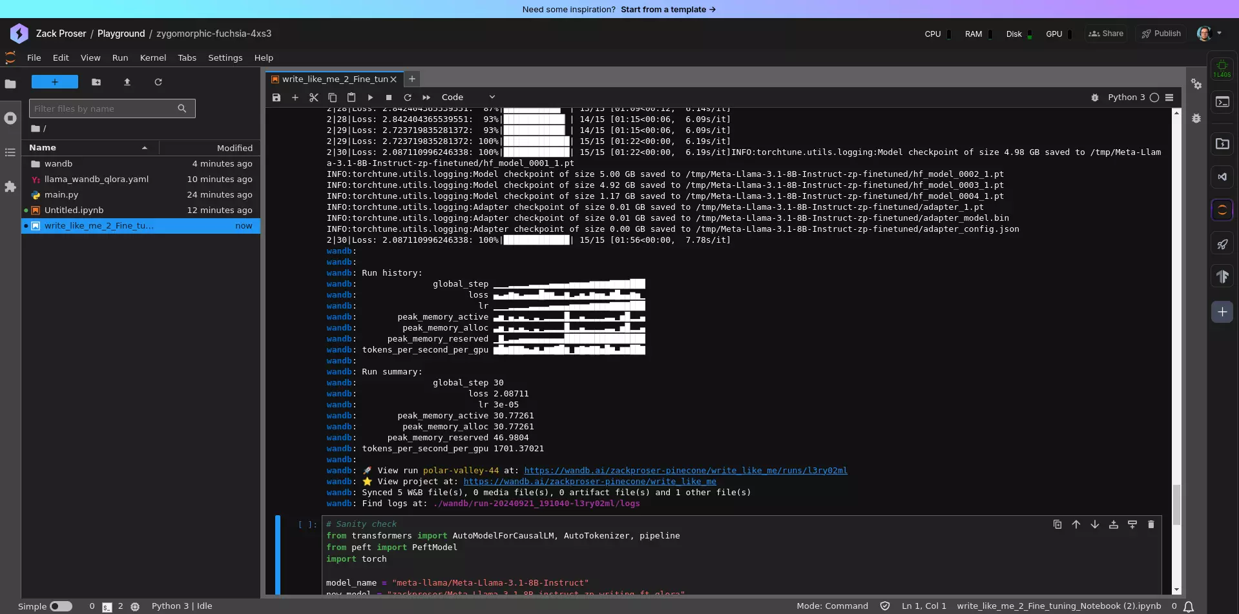1239x614 pixels.
Task: Interrupt the kernel using the stop icon
Action: pyautogui.click(x=389, y=97)
